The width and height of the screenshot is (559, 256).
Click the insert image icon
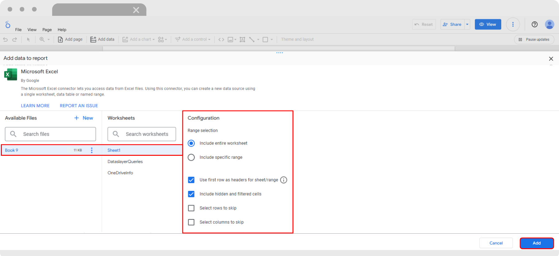coord(230,39)
